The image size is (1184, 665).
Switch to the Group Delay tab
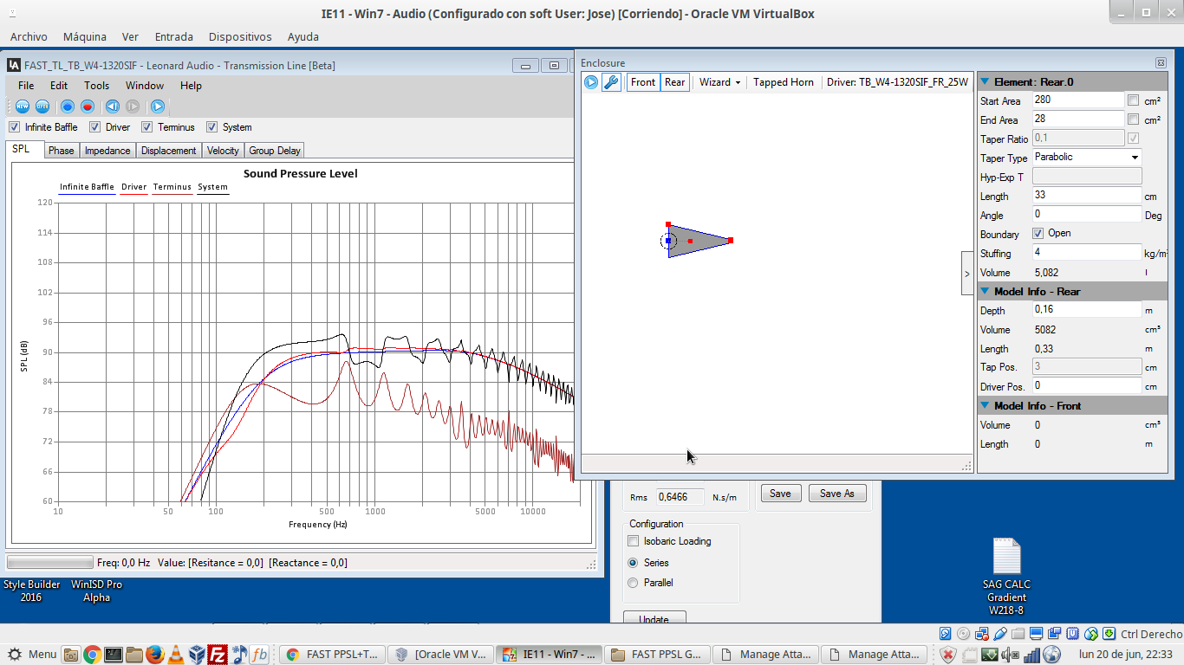click(x=275, y=151)
